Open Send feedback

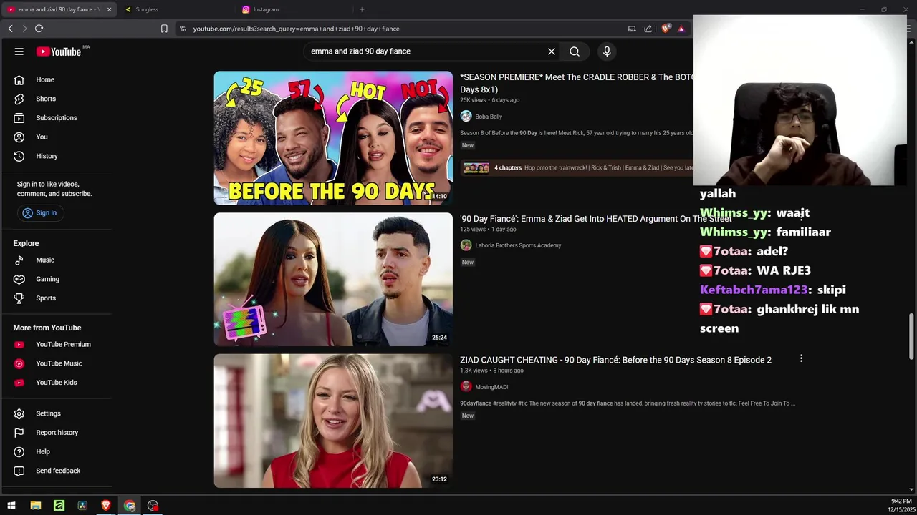57,471
